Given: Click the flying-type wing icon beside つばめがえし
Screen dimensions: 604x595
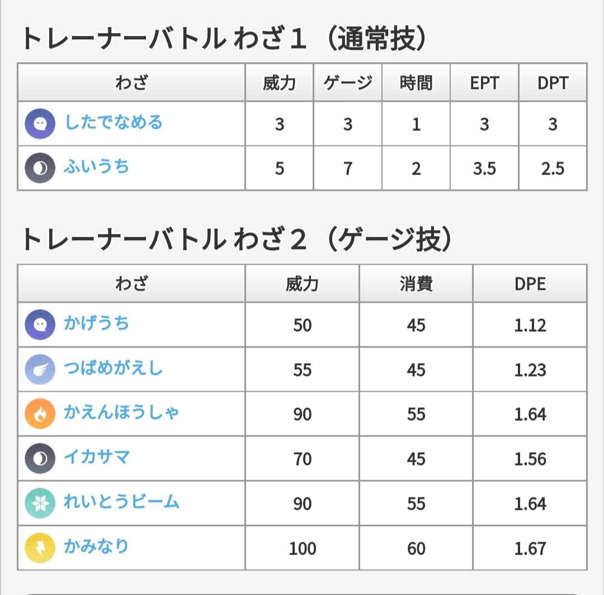Looking at the screenshot, I should (x=40, y=369).
